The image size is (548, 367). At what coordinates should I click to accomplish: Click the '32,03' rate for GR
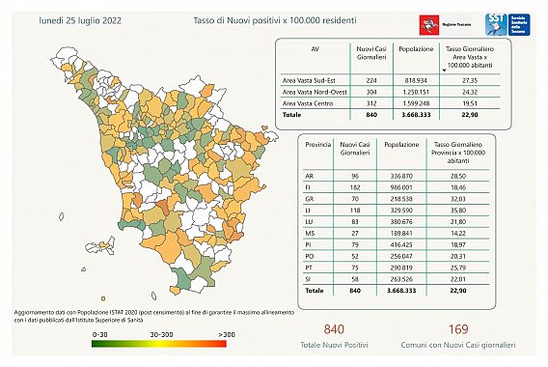pyautogui.click(x=458, y=199)
